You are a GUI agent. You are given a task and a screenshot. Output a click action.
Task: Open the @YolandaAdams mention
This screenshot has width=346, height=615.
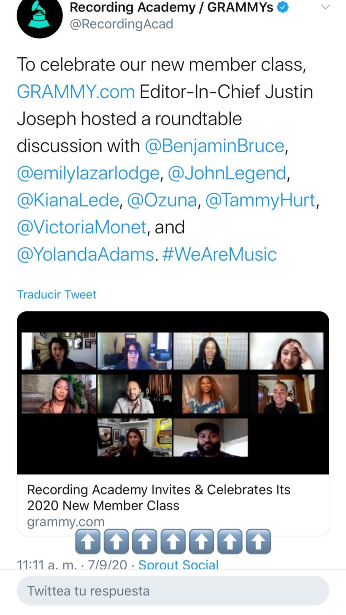coord(86,255)
